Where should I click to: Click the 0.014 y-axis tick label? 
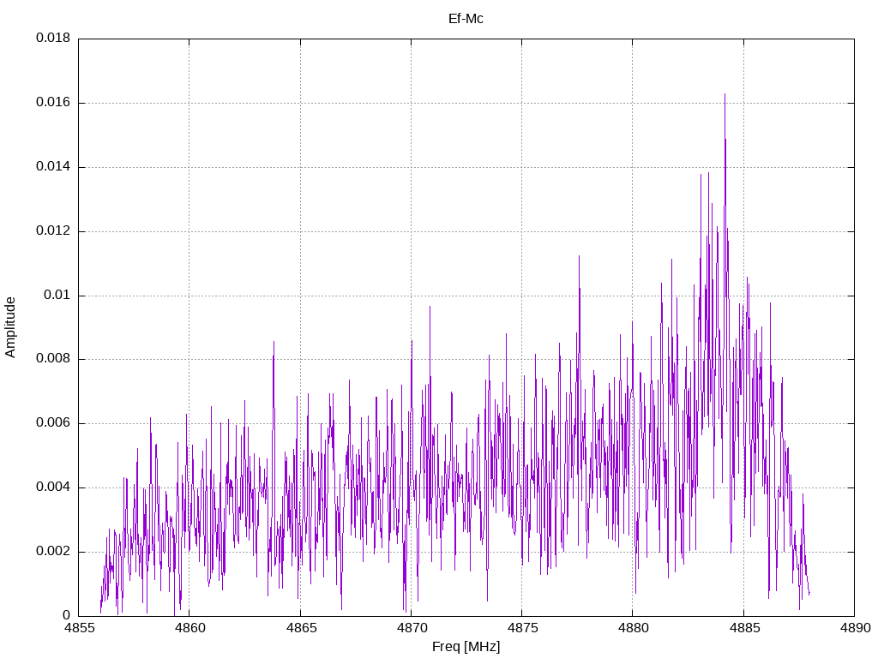pyautogui.click(x=52, y=167)
